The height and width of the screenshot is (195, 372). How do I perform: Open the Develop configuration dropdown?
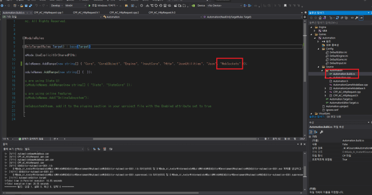[x=57, y=6]
